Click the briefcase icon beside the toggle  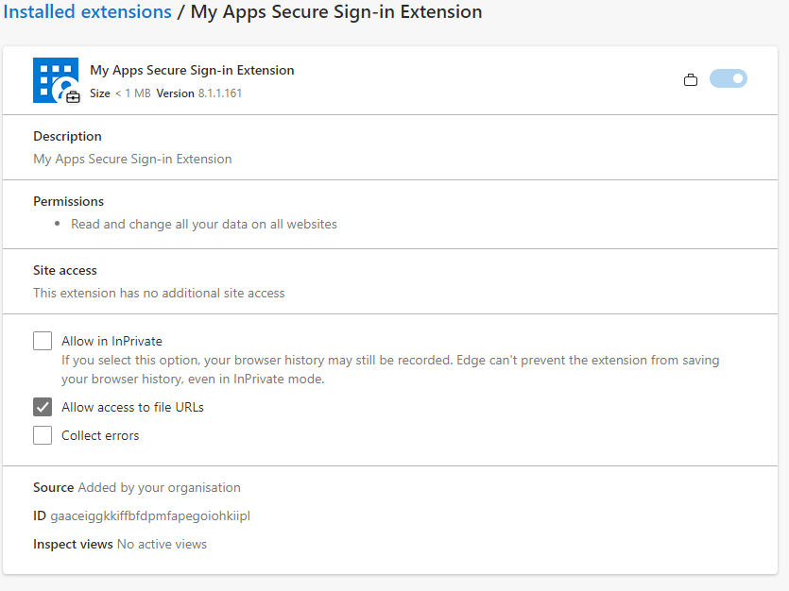pos(690,80)
